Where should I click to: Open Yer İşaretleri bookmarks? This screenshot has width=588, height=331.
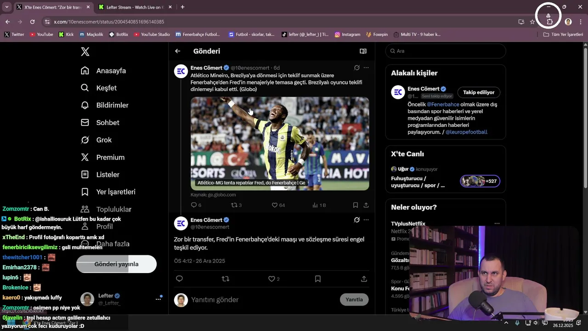108,192
